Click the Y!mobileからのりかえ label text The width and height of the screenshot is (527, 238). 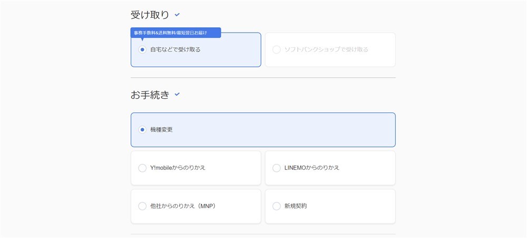tap(178, 168)
